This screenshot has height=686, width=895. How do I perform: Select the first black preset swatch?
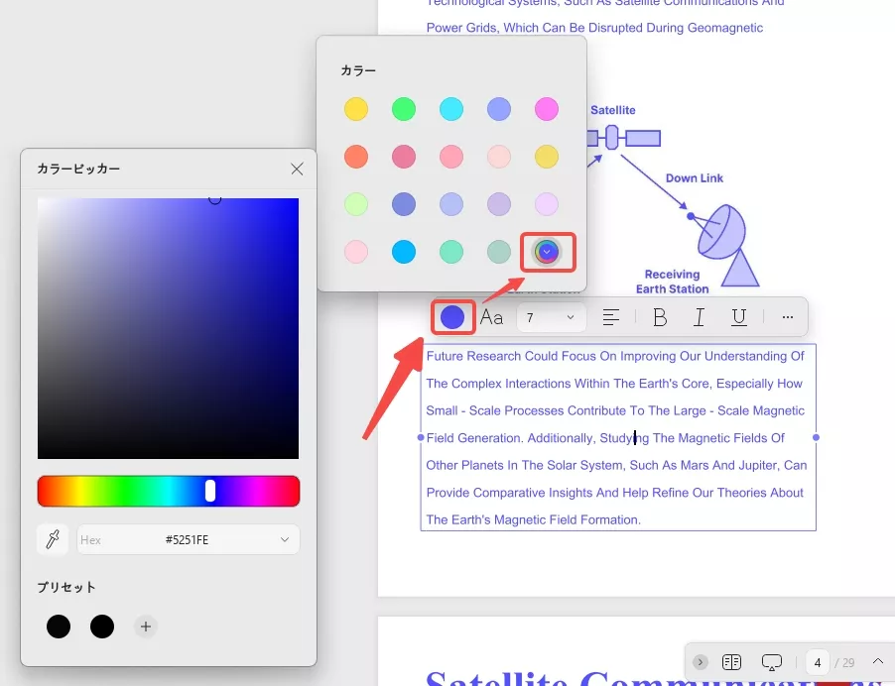click(x=59, y=627)
